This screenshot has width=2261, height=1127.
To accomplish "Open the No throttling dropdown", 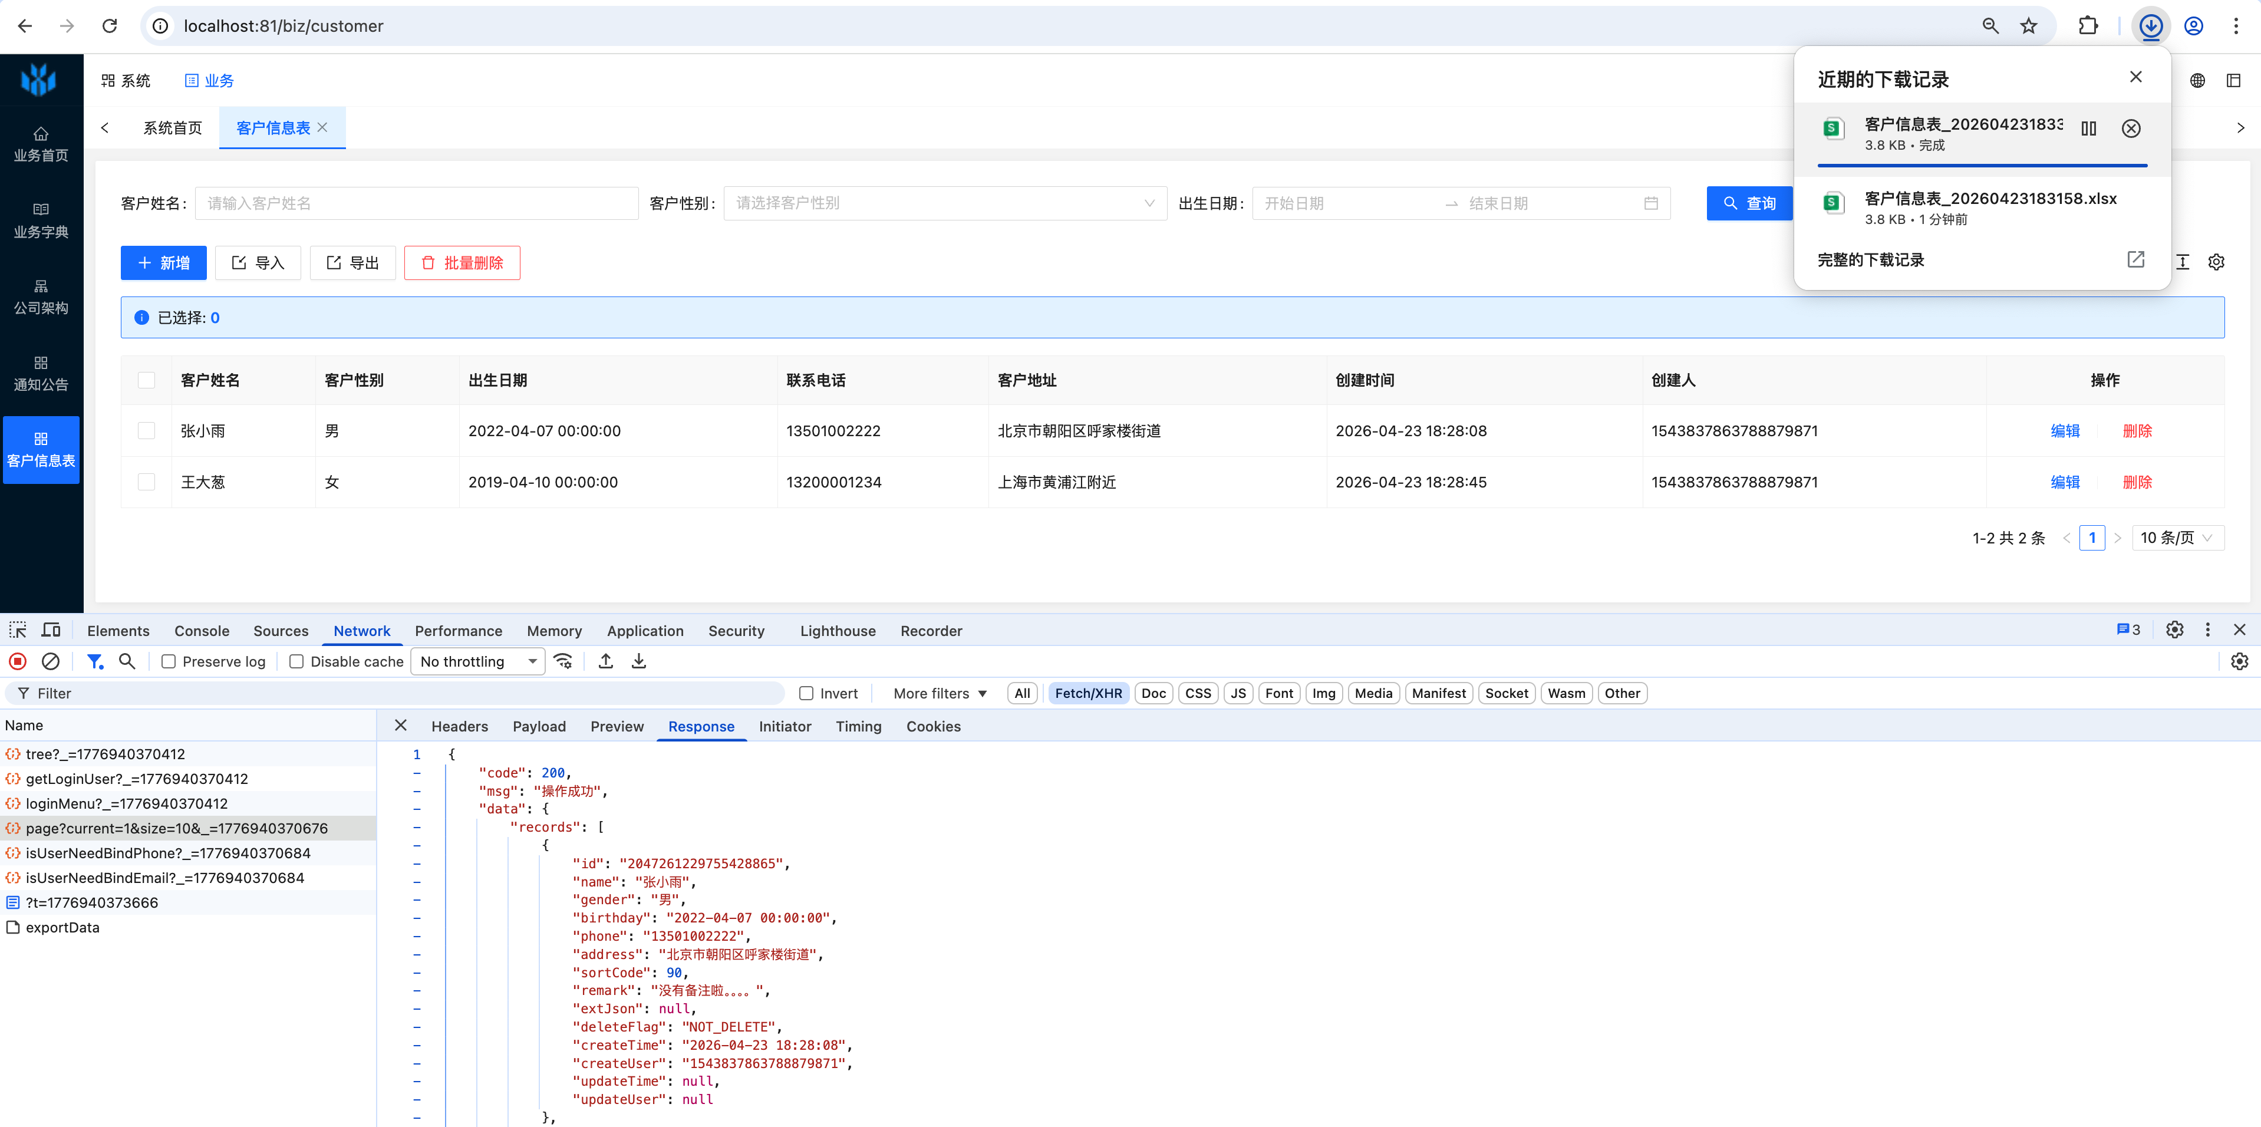I will (x=477, y=662).
